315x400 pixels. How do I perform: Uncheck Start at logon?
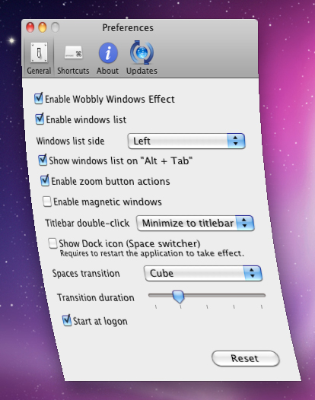pos(67,320)
